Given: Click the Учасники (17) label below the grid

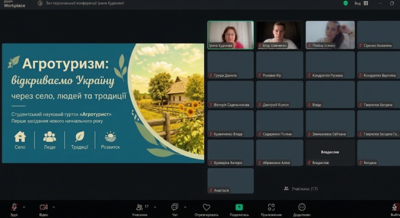Looking at the screenshot, I should click(301, 189).
